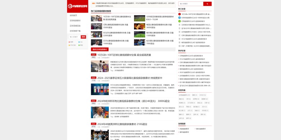The image size is (281, 140).
Task: Open the blue number 2 ranked hot article
Action: pos(194,18)
